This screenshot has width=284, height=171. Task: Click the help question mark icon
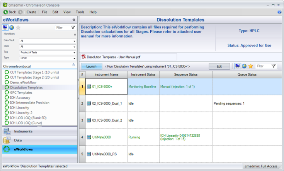click(279, 12)
